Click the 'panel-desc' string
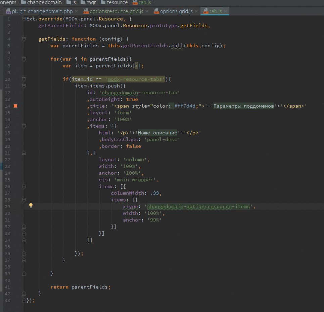Image resolution: width=324 pixels, height=312 pixels. [x=162, y=140]
